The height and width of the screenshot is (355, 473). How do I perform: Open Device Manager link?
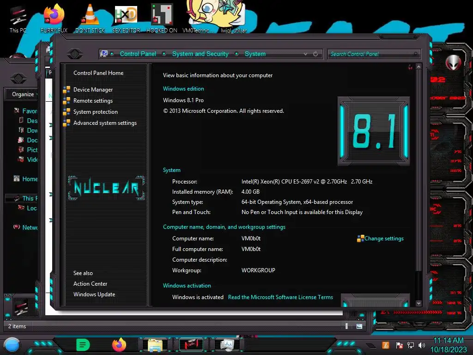tap(93, 90)
